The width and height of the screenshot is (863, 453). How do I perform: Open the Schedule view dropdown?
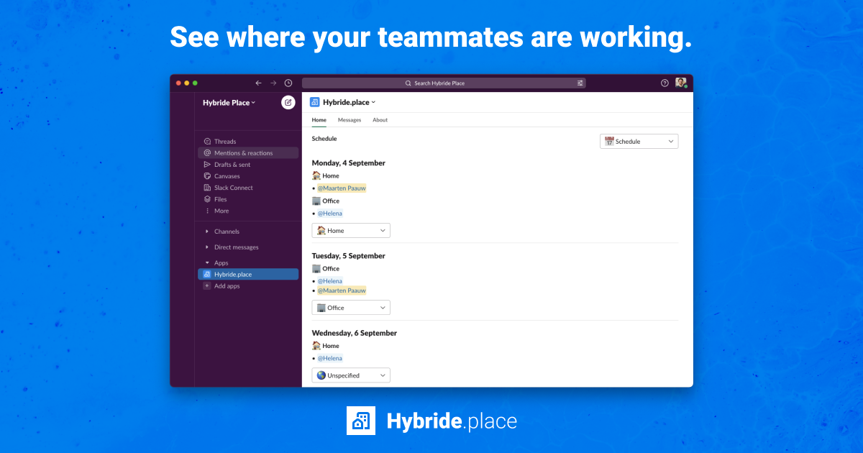[639, 141]
